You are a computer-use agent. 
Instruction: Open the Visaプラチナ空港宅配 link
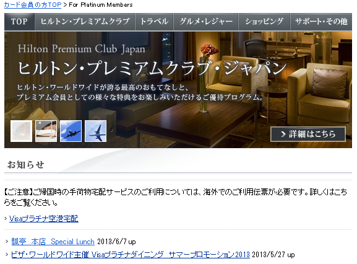[x=44, y=219]
